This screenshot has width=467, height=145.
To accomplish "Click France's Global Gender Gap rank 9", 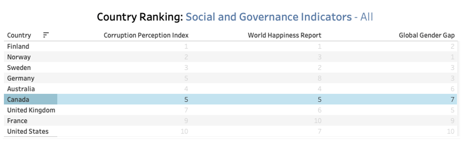I will click(452, 121).
